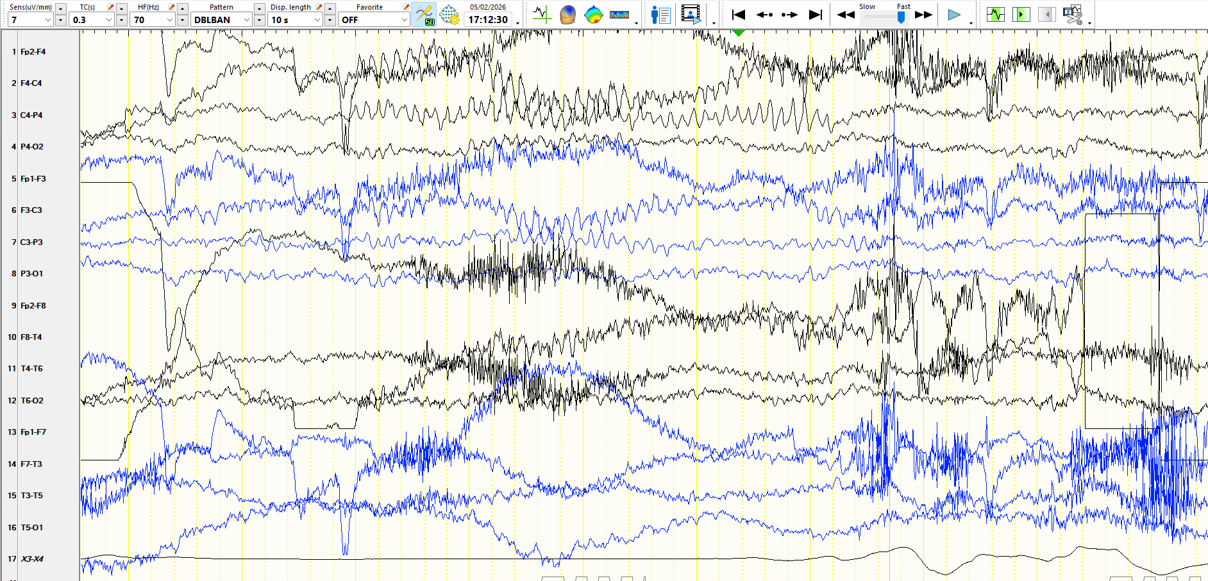Open the video playback window icon

click(x=691, y=14)
